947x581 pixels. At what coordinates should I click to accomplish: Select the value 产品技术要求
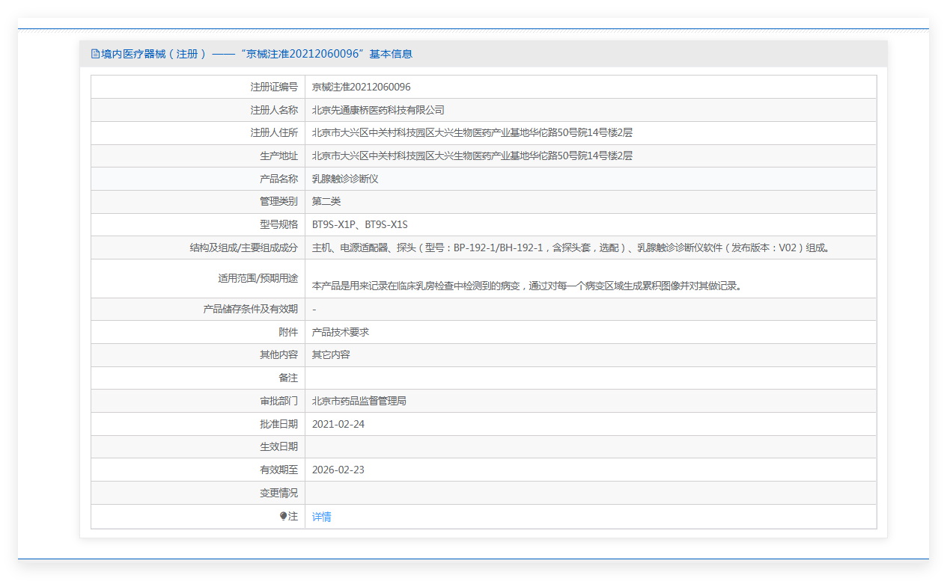(x=341, y=332)
